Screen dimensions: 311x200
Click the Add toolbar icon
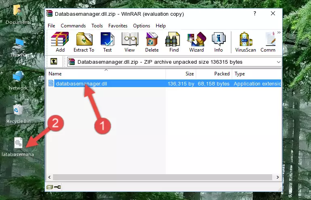[60, 42]
